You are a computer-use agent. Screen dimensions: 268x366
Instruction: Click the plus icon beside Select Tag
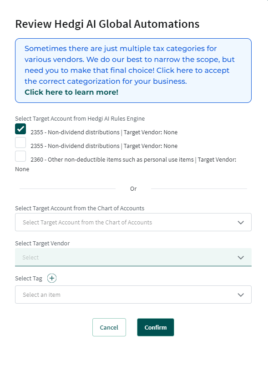[x=52, y=278]
